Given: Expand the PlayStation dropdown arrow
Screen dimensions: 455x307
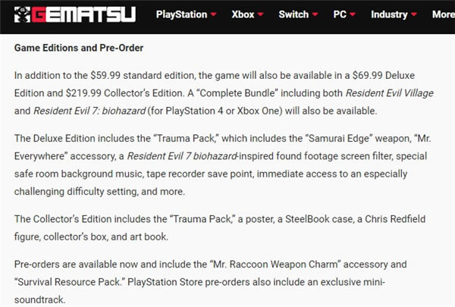Looking at the screenshot, I should pyautogui.click(x=213, y=16).
